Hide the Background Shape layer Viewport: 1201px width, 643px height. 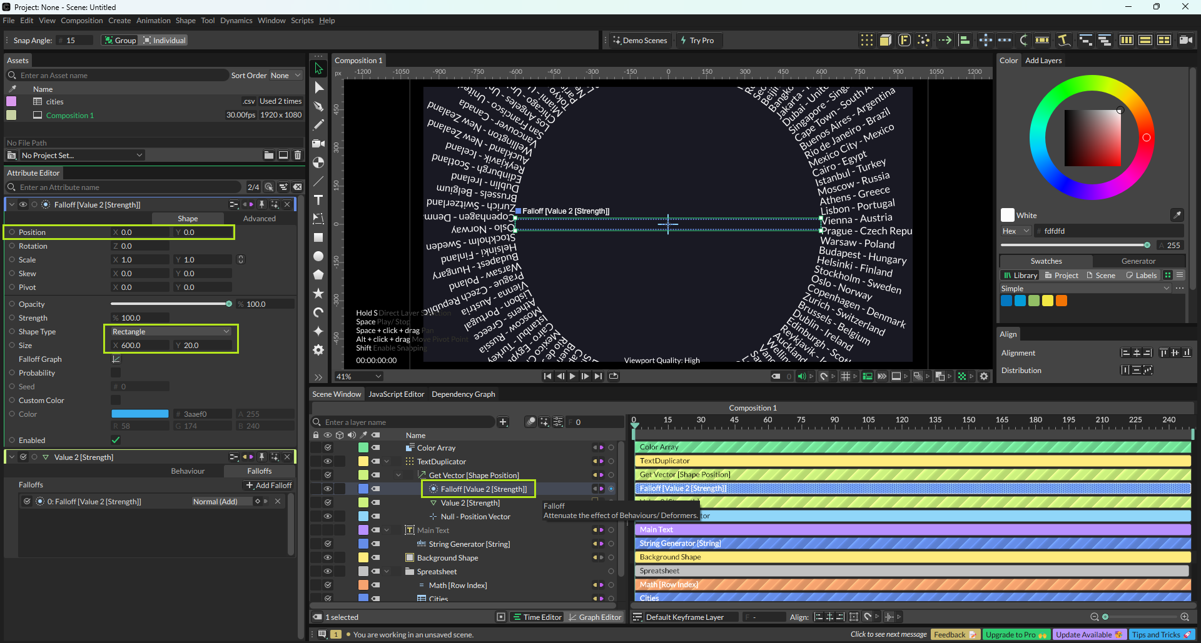coord(327,557)
